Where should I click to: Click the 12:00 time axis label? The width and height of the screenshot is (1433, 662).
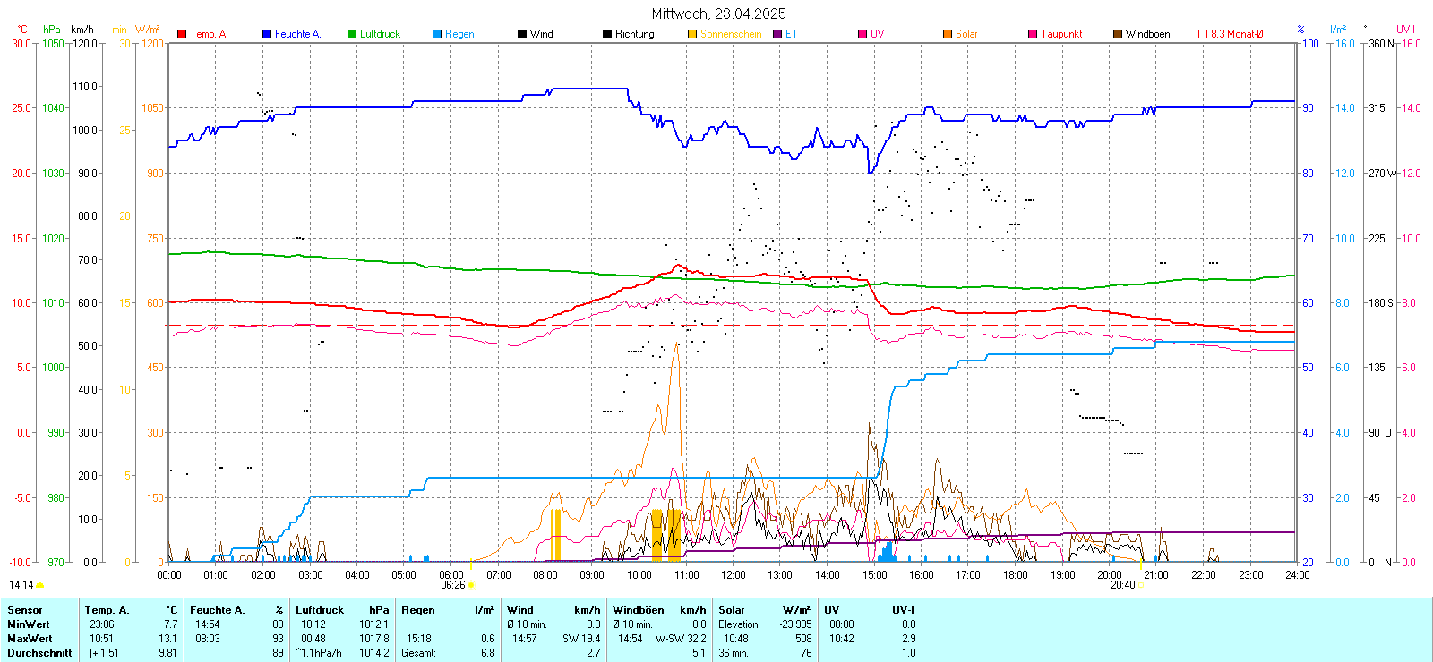click(734, 574)
